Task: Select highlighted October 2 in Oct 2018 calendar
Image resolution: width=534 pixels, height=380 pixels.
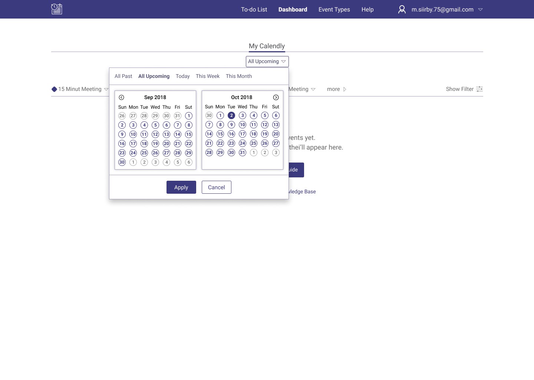Action: [x=231, y=115]
